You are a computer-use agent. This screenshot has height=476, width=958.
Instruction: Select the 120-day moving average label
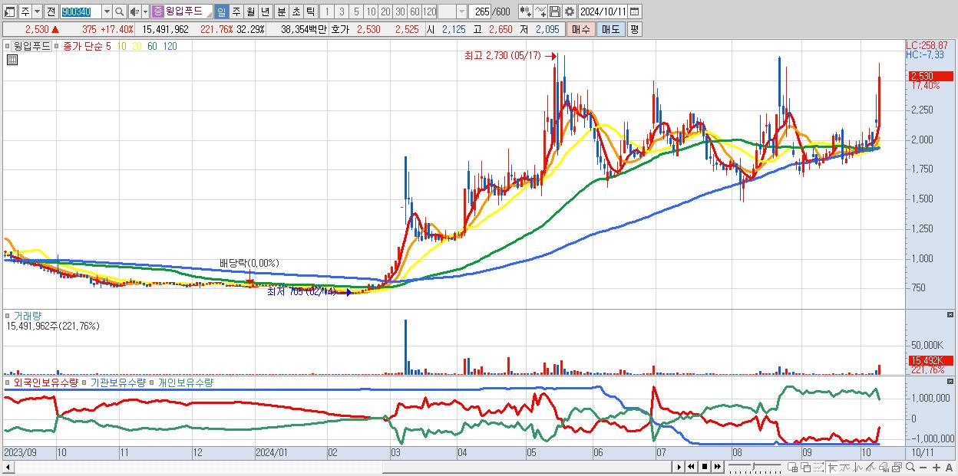coord(170,46)
